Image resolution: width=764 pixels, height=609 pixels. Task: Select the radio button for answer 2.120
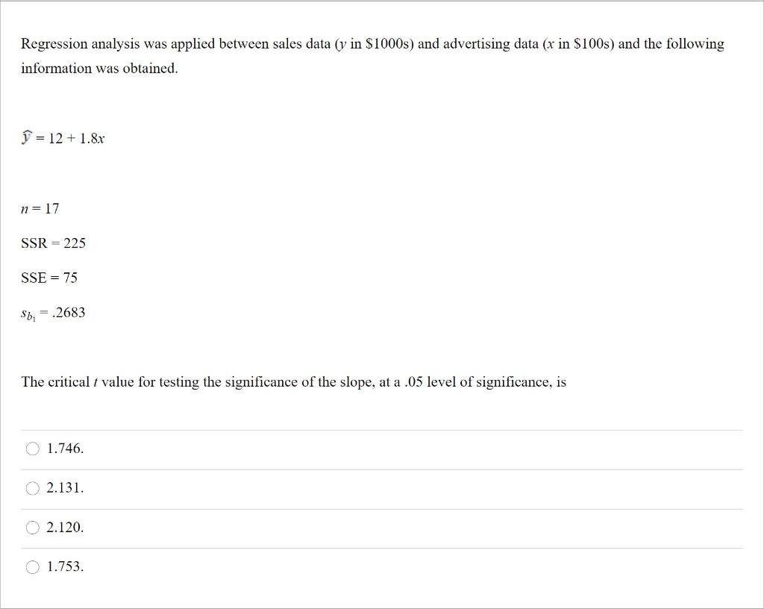[x=33, y=528]
